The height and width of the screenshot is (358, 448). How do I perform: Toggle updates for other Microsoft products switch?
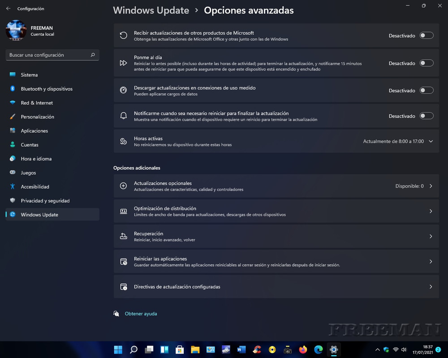tap(426, 35)
